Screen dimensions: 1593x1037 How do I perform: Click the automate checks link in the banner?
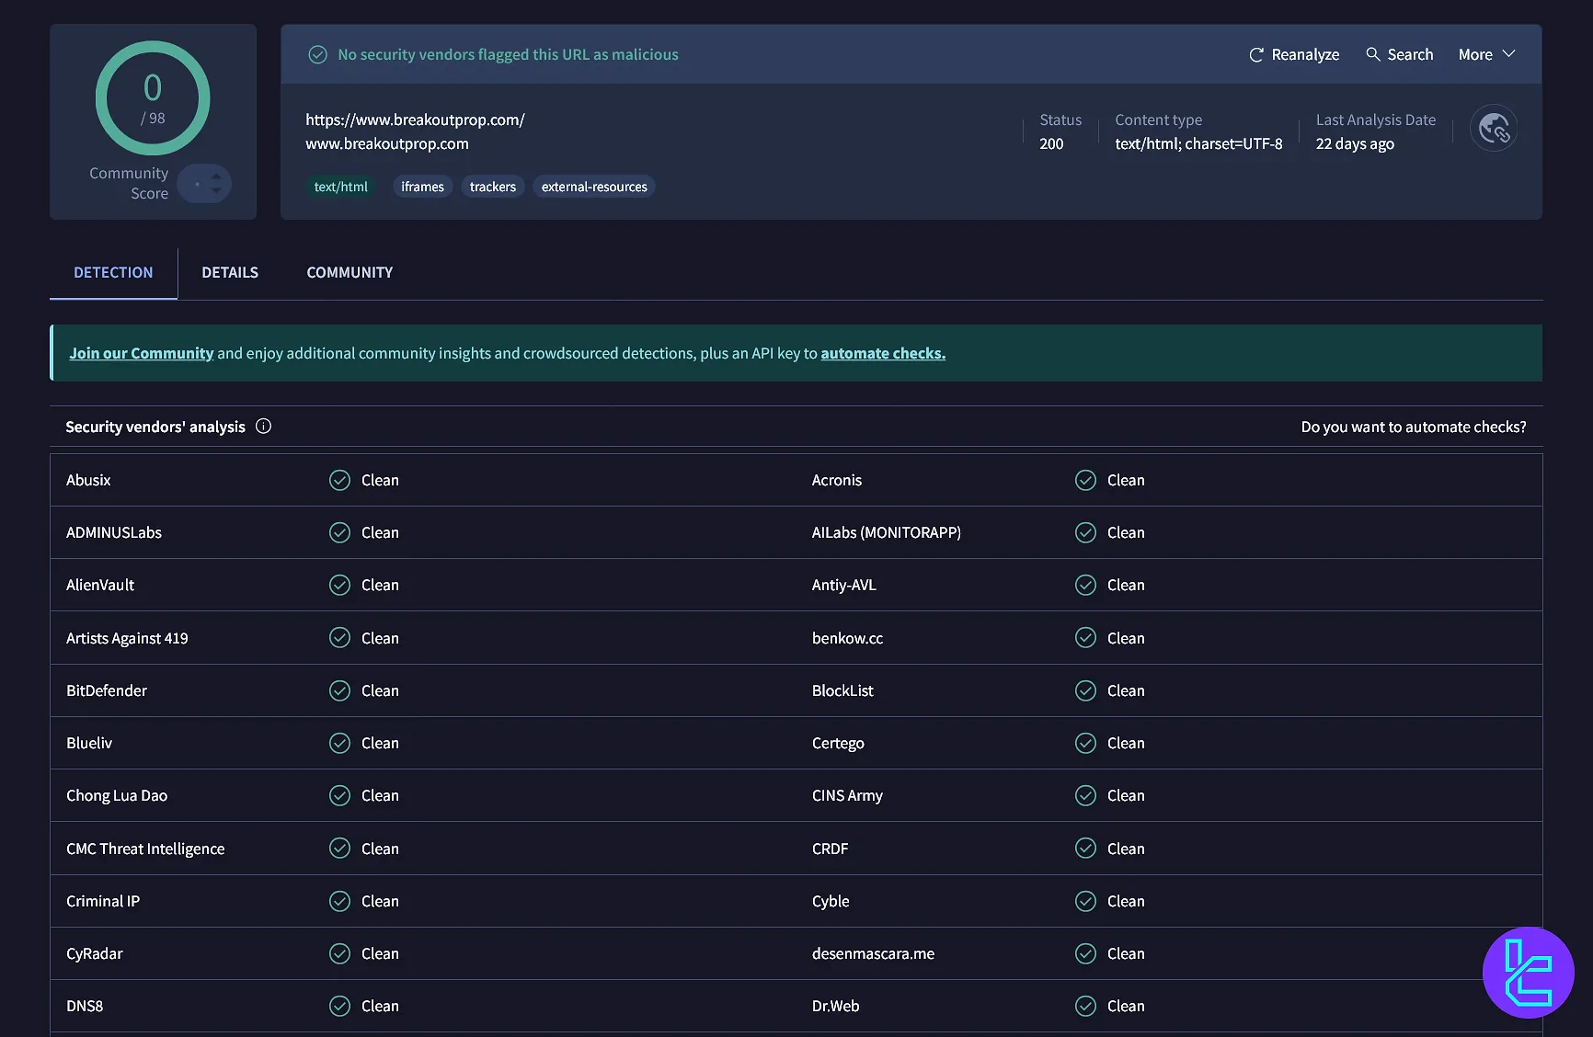coord(882,353)
